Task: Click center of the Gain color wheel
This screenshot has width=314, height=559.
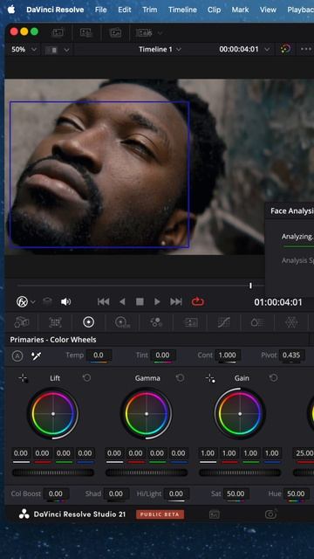Action: tap(240, 414)
